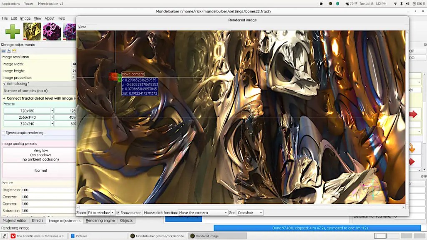Click the Bluetooth icon in system tray
Screen dimensions: 427x240
pyautogui.click(x=402, y=4)
